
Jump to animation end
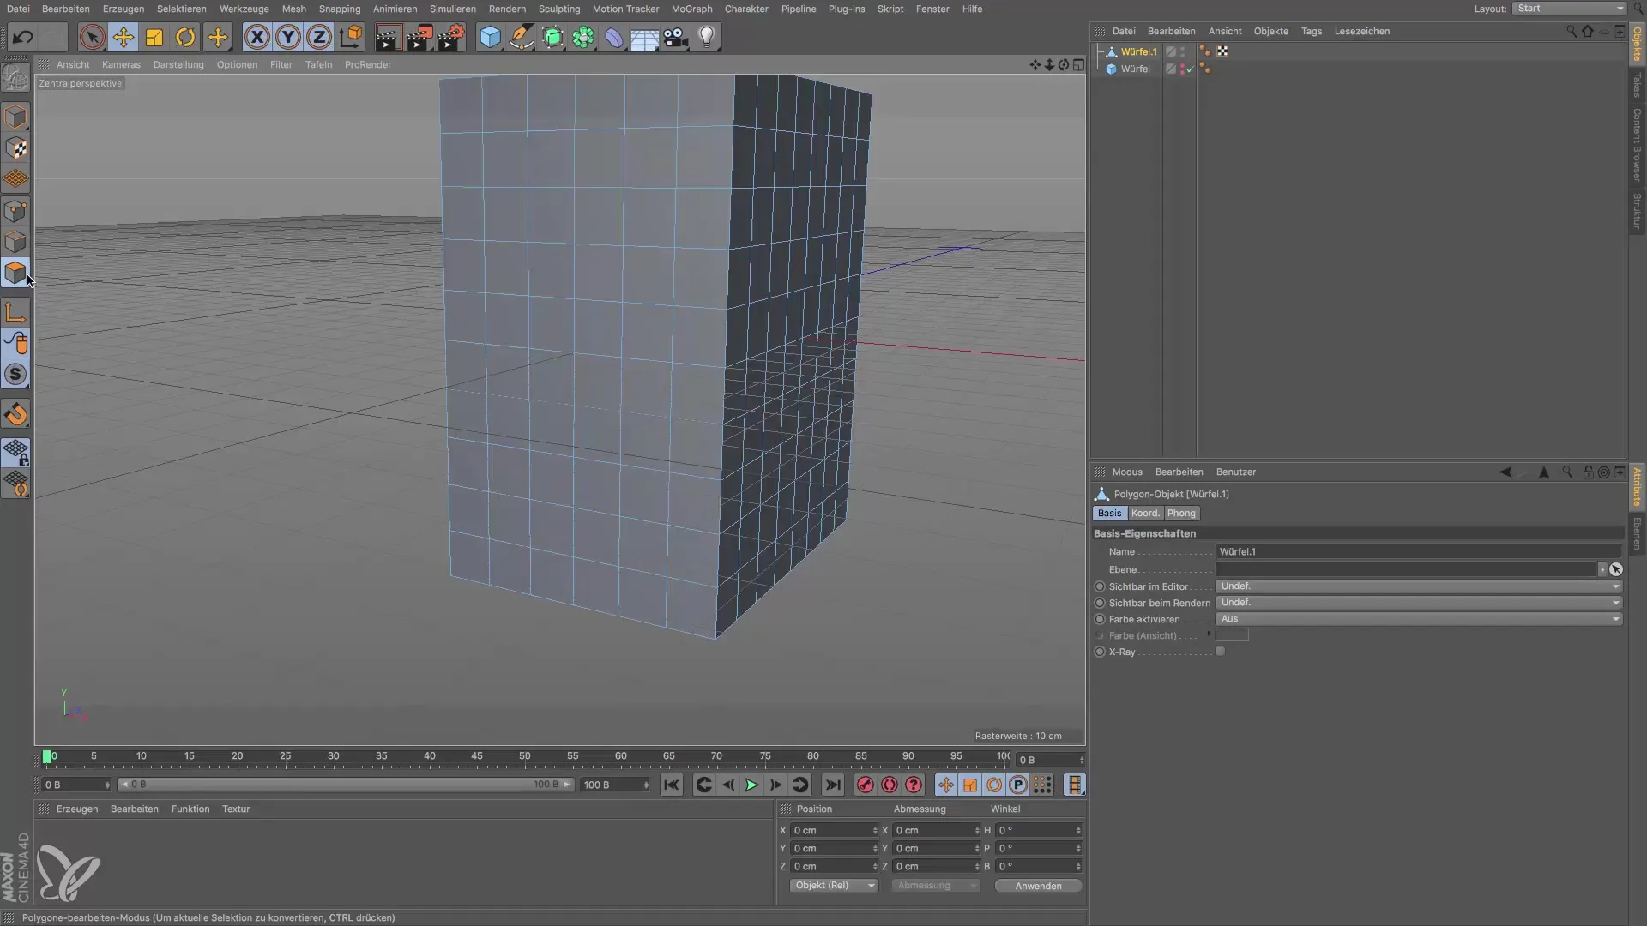point(832,785)
